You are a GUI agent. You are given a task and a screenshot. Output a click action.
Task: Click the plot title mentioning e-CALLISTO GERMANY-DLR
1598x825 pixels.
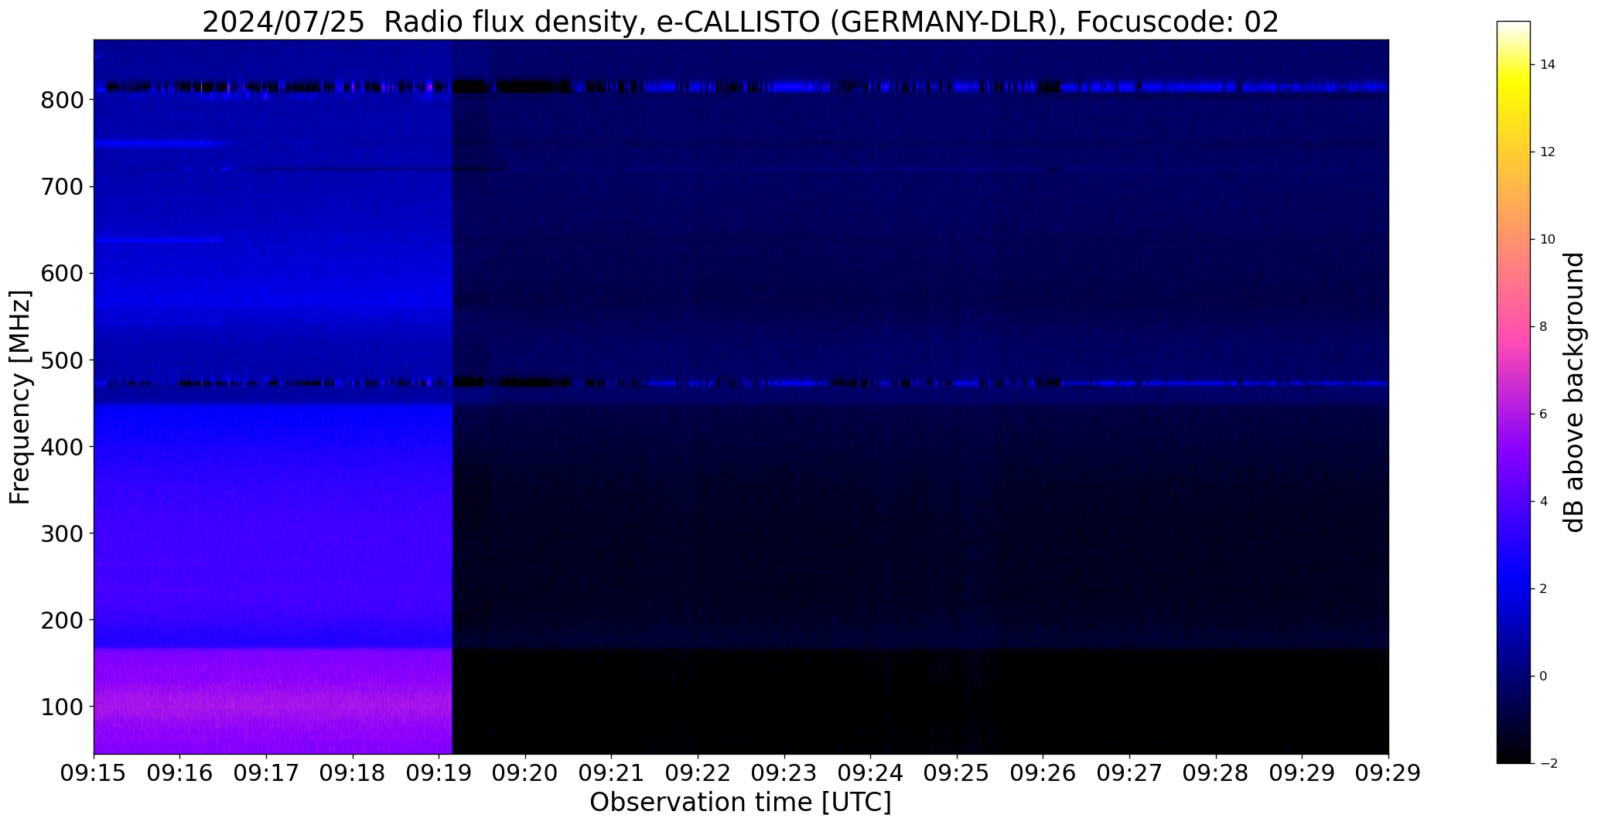[740, 22]
